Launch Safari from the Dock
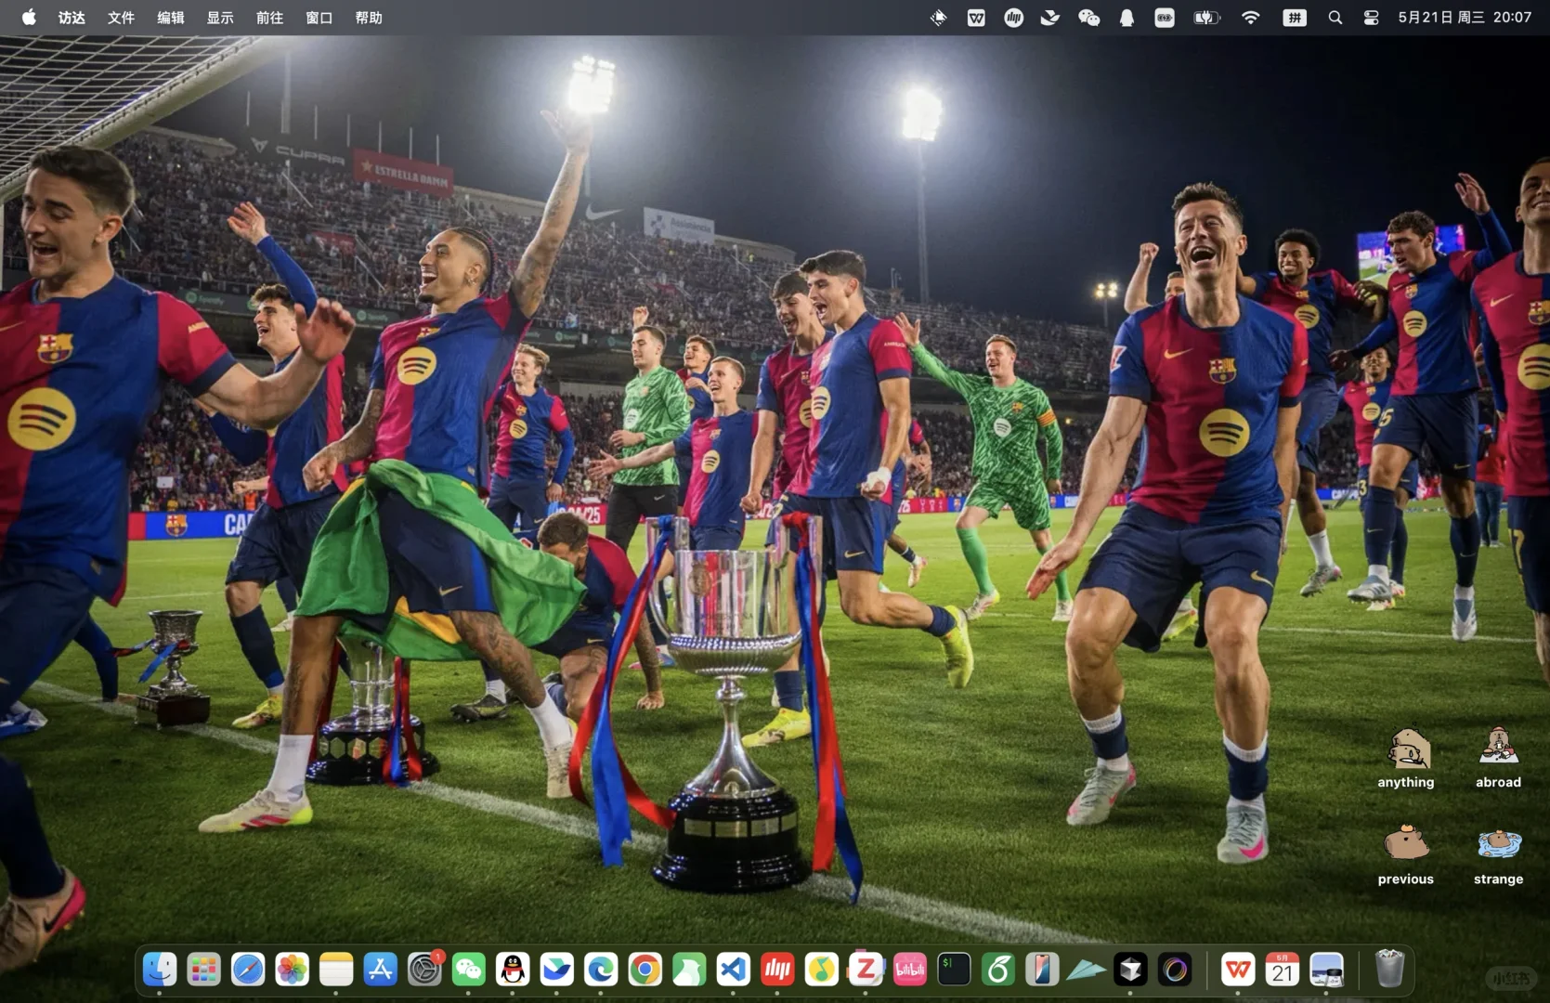Image resolution: width=1550 pixels, height=1003 pixels. (x=248, y=970)
